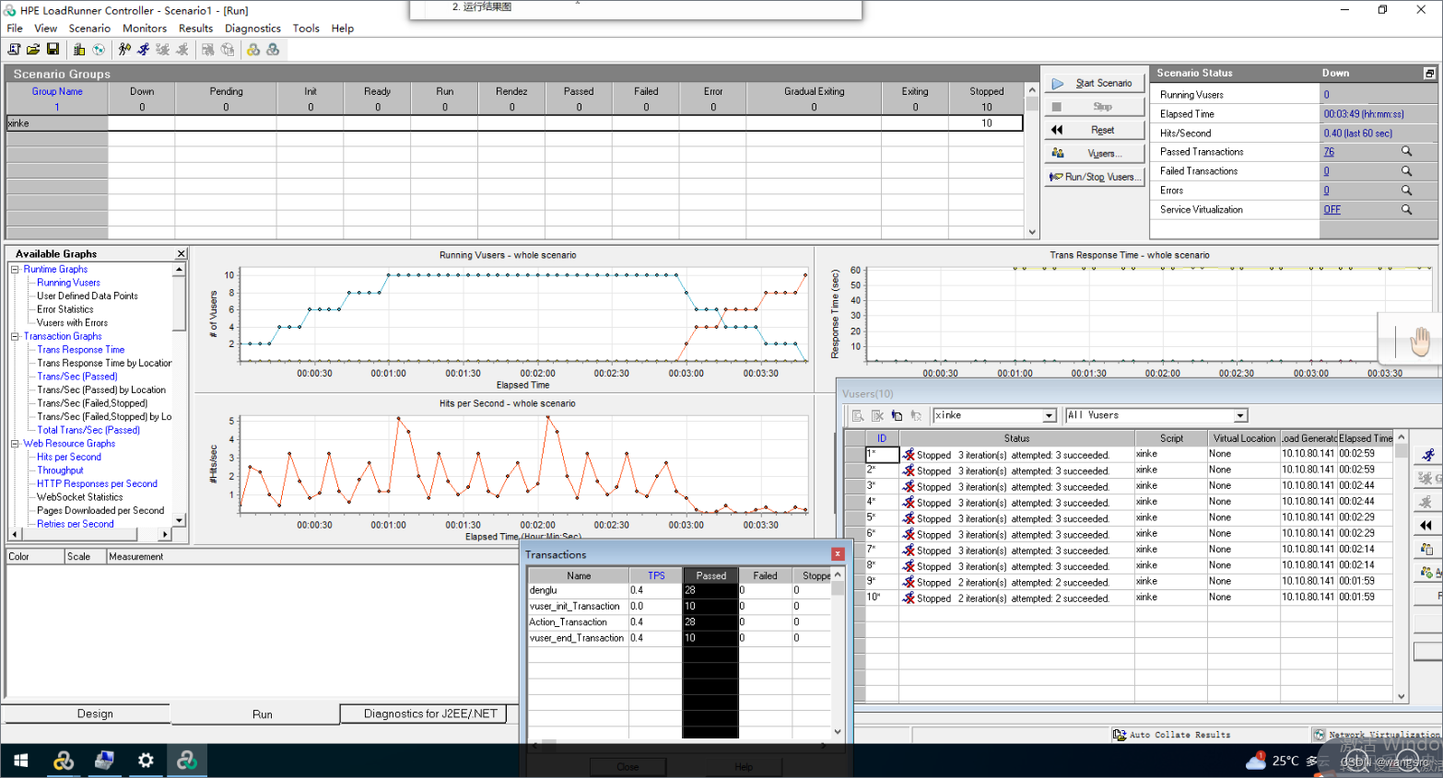Open the File menu
Image resolution: width=1443 pixels, height=778 pixels.
click(x=15, y=29)
